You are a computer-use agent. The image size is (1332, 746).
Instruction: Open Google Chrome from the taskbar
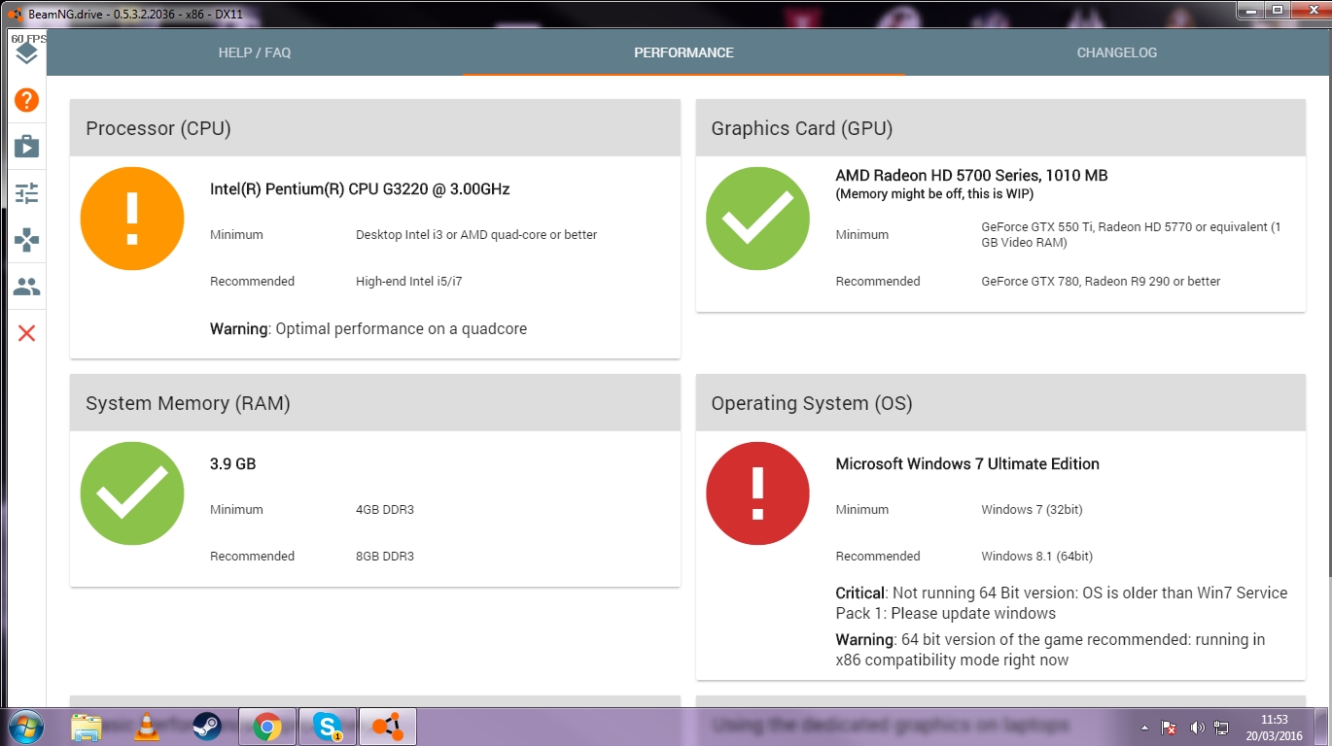pyautogui.click(x=267, y=727)
